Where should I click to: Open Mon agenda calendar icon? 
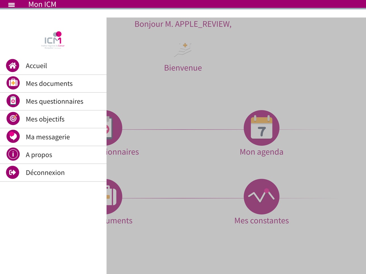click(x=261, y=128)
